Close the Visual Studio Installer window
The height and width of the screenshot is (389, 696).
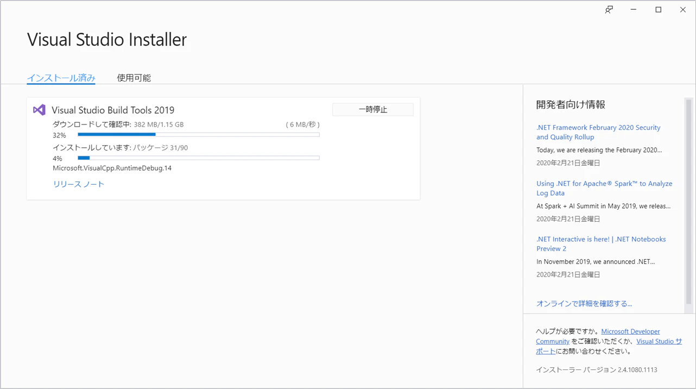coord(683,10)
